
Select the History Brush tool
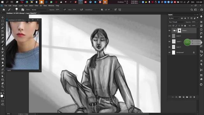coord(3,52)
